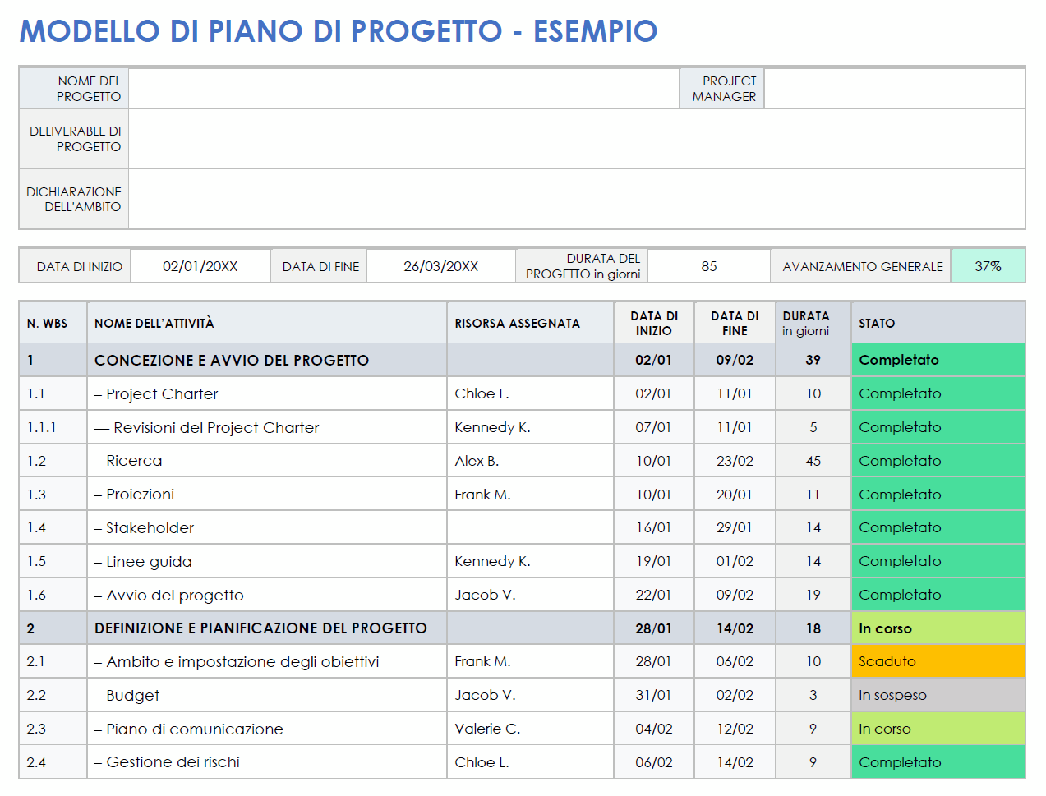Screen dimensions: 1046x796
Task: Select the 37% overall progress cell
Action: click(987, 265)
